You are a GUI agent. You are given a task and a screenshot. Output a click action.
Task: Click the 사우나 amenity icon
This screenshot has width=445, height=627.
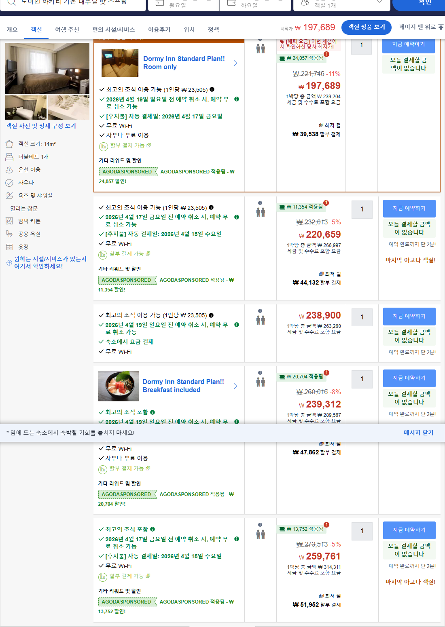[9, 183]
